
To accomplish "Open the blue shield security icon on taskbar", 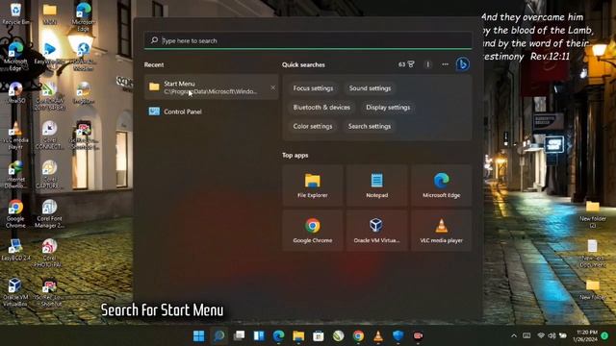I will point(398,335).
